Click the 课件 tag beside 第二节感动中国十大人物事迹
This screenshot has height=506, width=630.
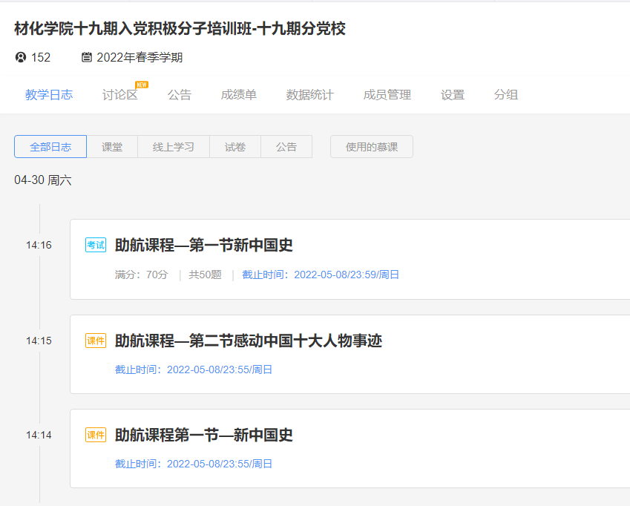(96, 341)
